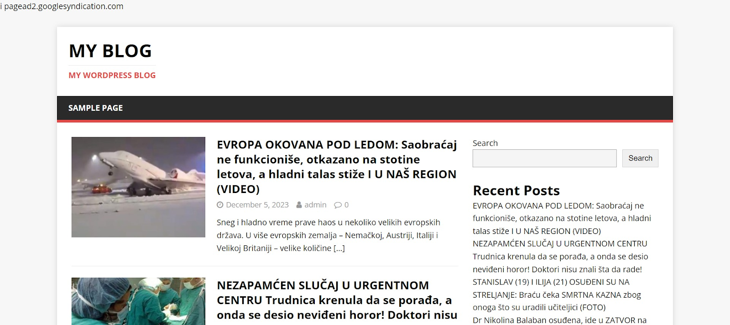Click the Search label above the field
730x325 pixels.
[x=485, y=143]
